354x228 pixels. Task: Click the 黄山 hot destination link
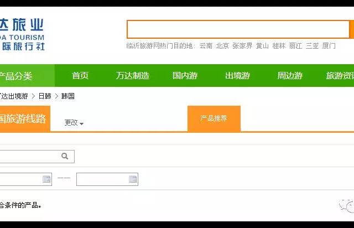click(262, 46)
